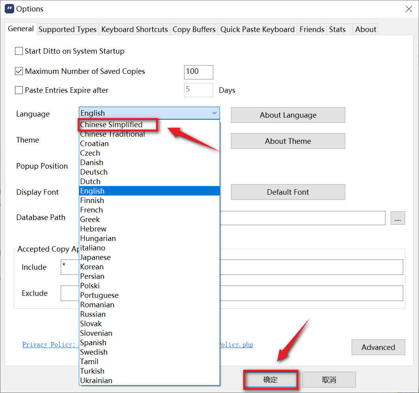
Task: Select Chinese Traditional in language list
Action: click(149, 134)
